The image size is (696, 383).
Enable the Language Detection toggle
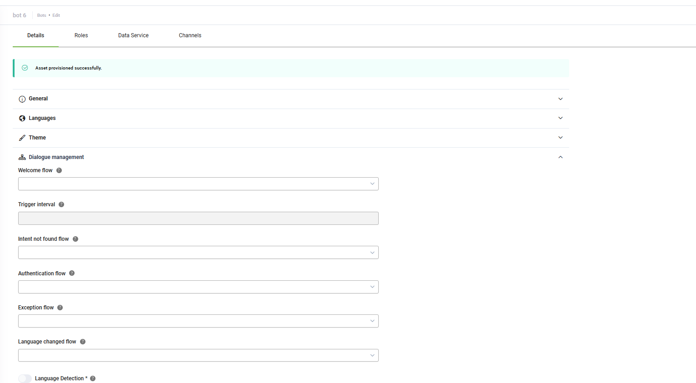(x=25, y=378)
